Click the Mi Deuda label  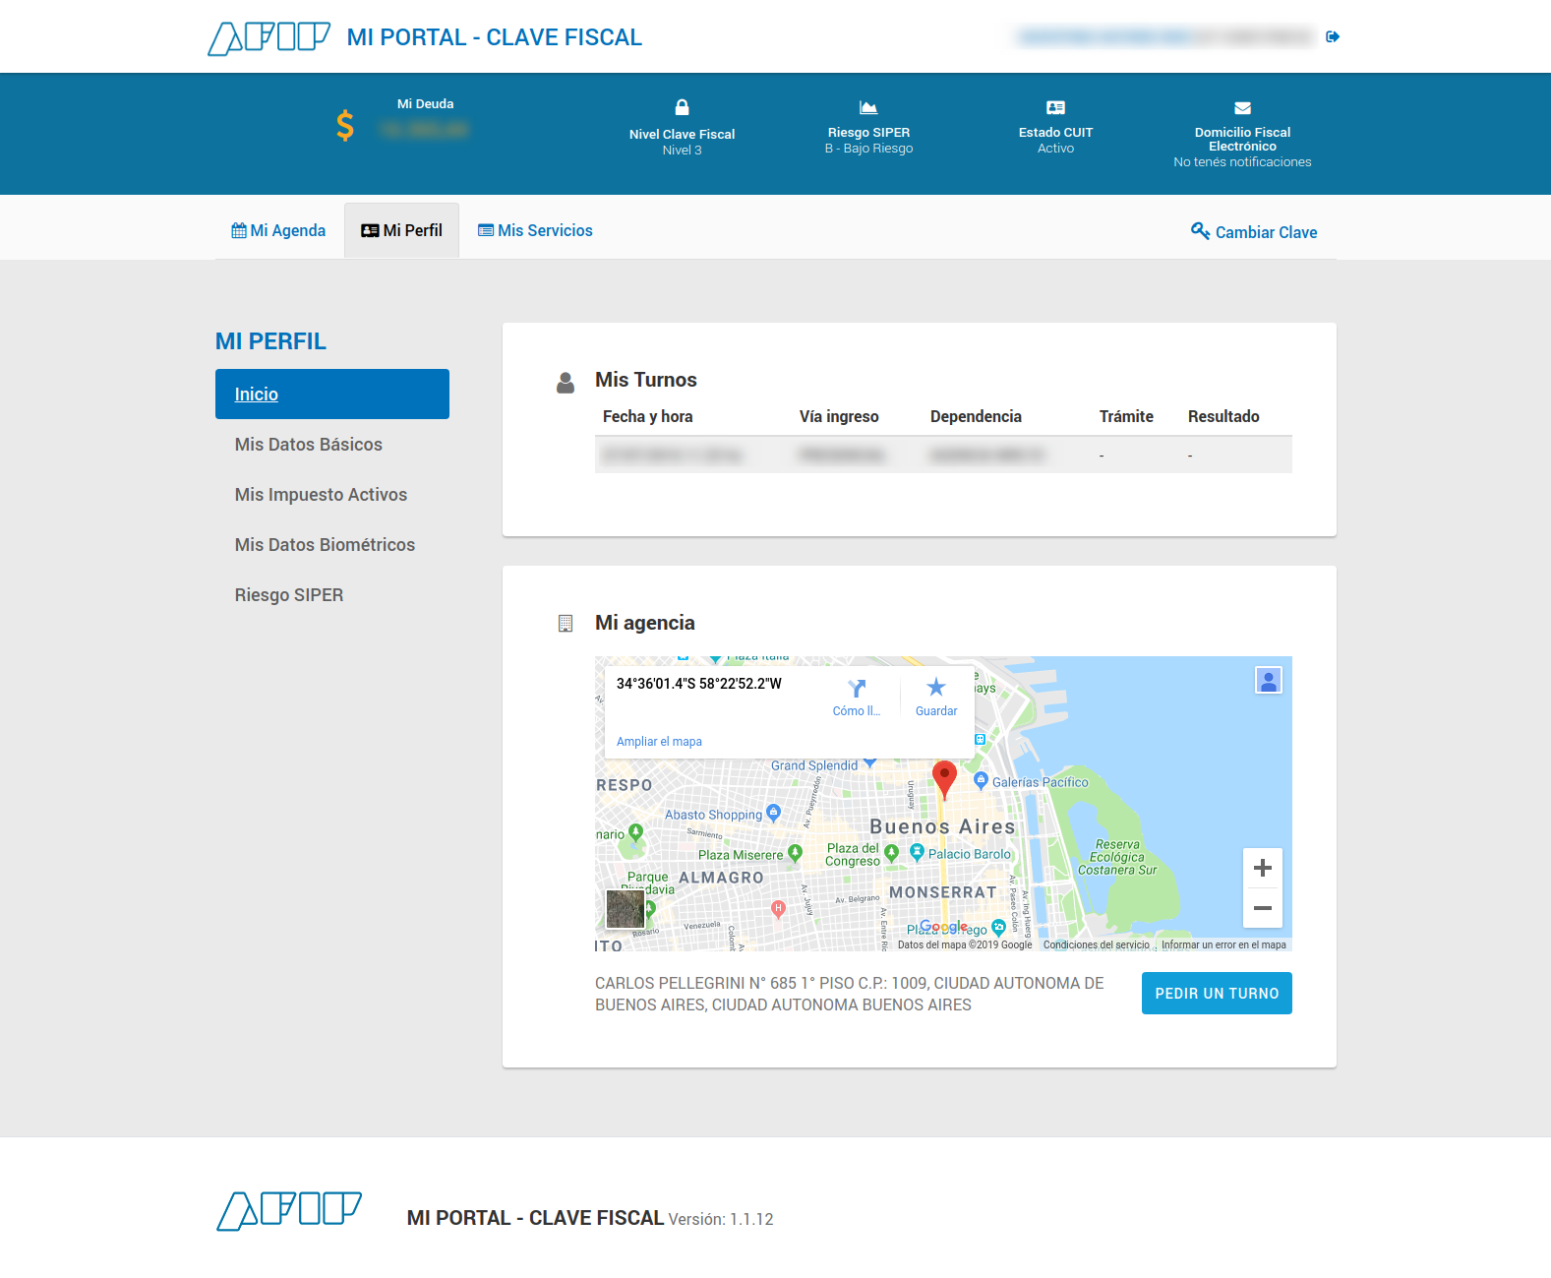tap(425, 103)
